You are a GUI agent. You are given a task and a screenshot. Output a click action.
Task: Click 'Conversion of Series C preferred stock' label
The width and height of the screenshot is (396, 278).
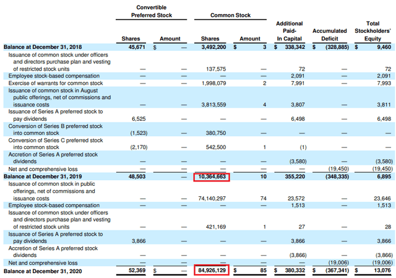coord(56,141)
